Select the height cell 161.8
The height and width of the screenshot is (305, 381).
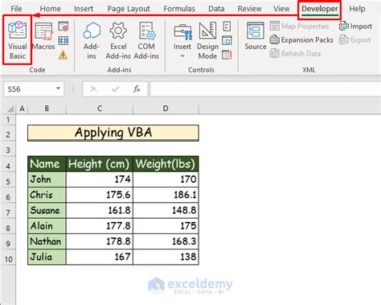point(100,210)
